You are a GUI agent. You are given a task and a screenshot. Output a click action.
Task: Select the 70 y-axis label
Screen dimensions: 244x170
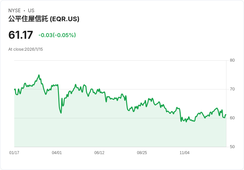coord(232,89)
